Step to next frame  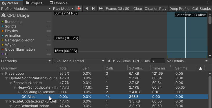coord(94,8)
